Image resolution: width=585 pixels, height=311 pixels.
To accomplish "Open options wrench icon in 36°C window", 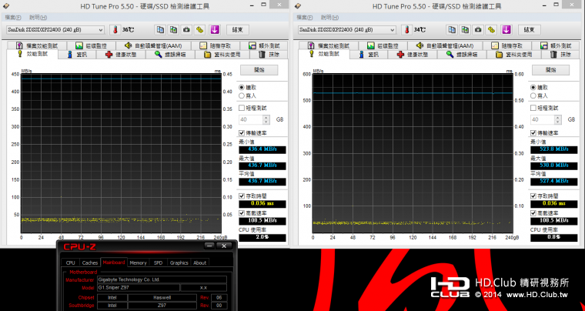I will point(199,30).
